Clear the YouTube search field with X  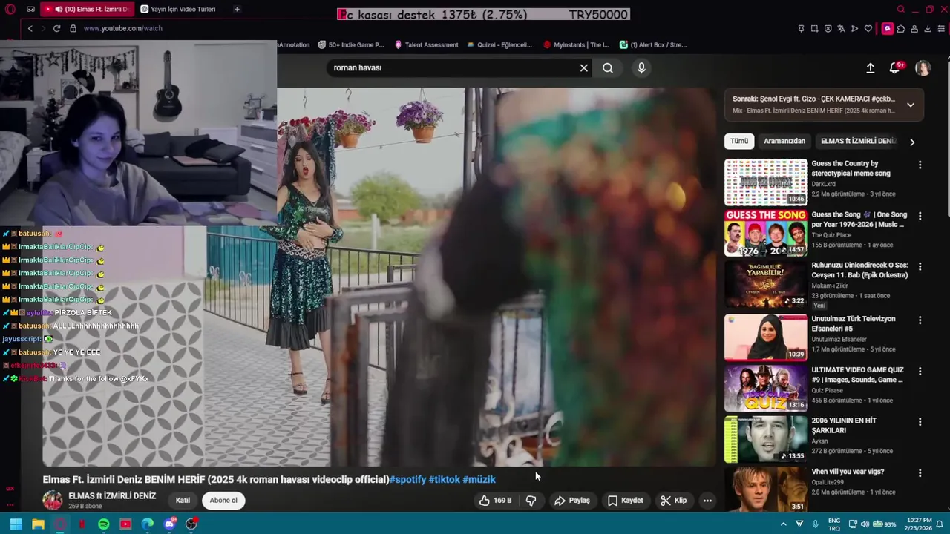583,67
